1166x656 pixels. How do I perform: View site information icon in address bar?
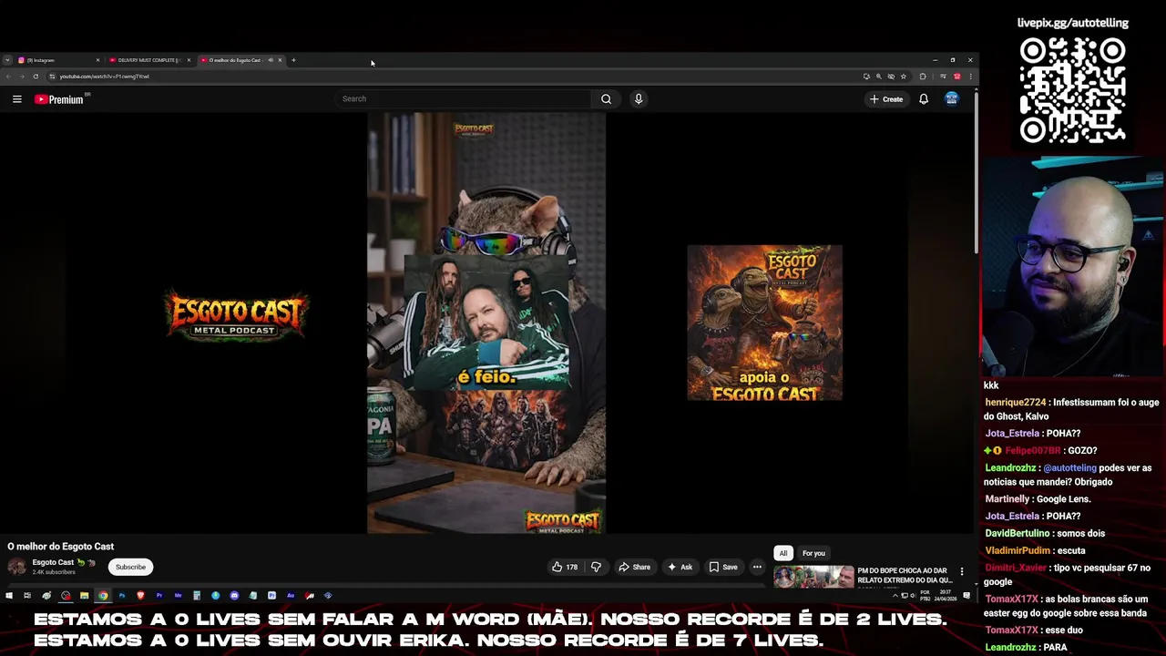(x=52, y=77)
